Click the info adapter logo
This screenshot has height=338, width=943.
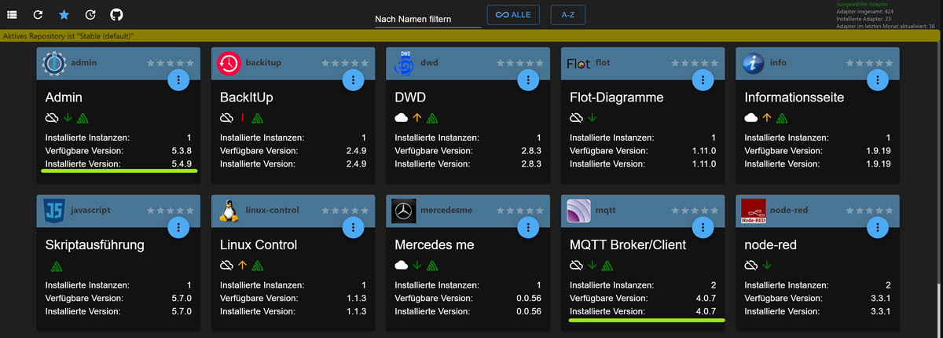[754, 62]
